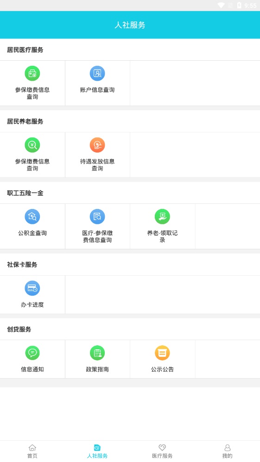Click the 居民医疗服务 section header
Viewport: 260px width, 462px height.
(x=25, y=50)
